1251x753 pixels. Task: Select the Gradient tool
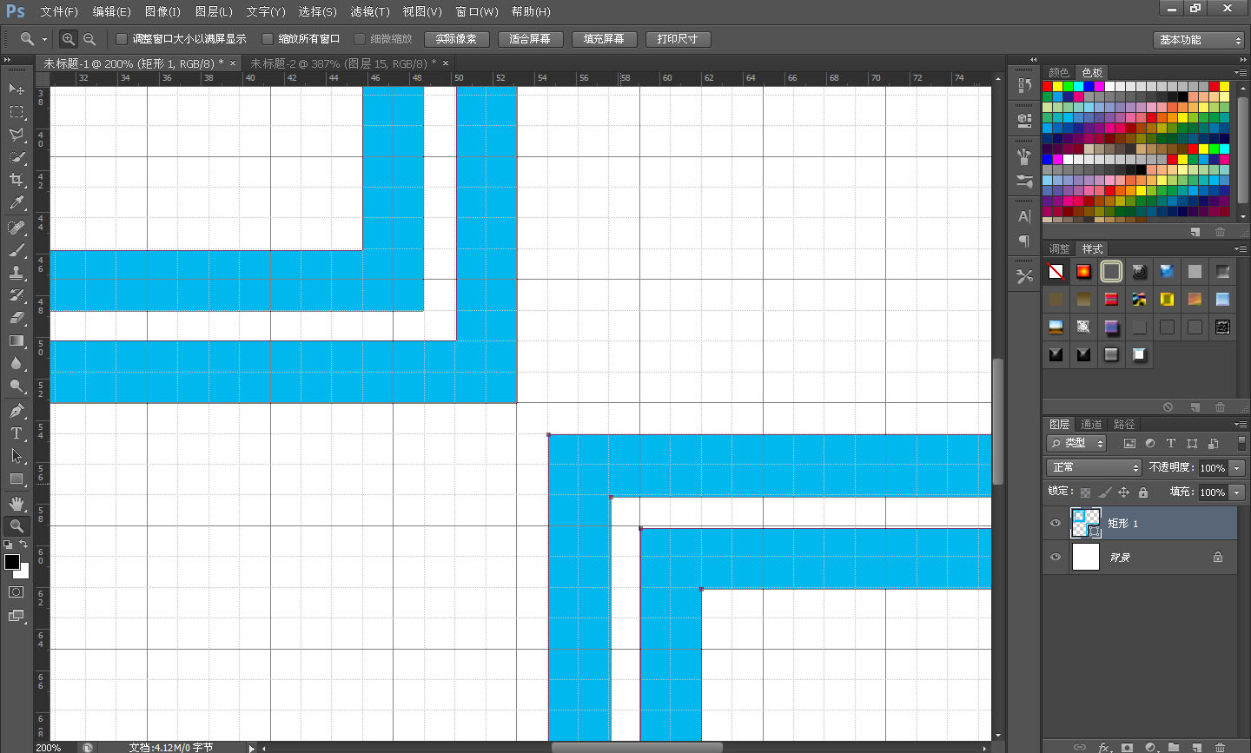[17, 340]
